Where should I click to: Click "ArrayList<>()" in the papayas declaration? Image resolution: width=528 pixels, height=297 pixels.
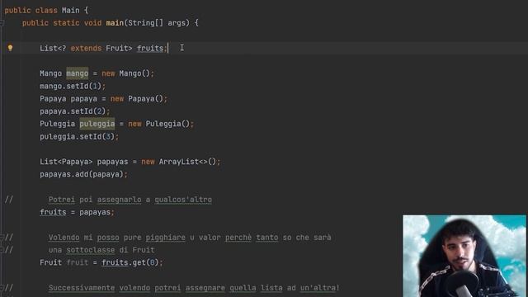tap(187, 162)
